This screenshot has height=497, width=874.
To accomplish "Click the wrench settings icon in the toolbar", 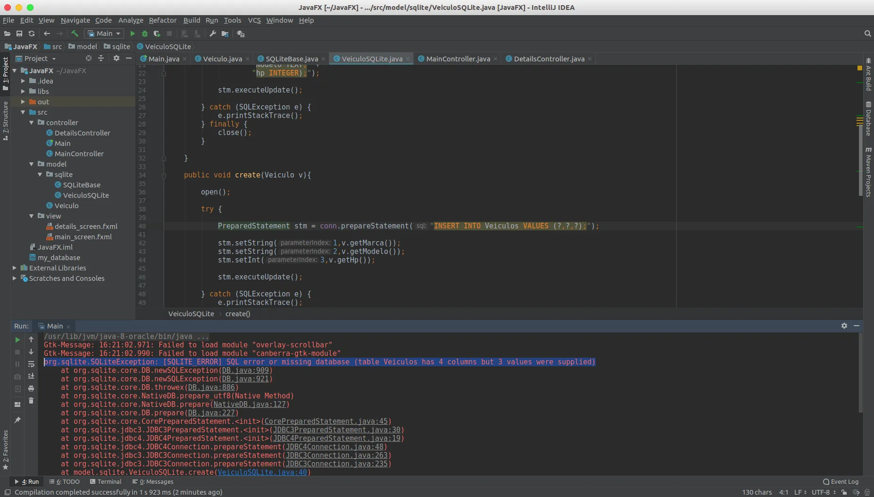I will pyautogui.click(x=213, y=34).
